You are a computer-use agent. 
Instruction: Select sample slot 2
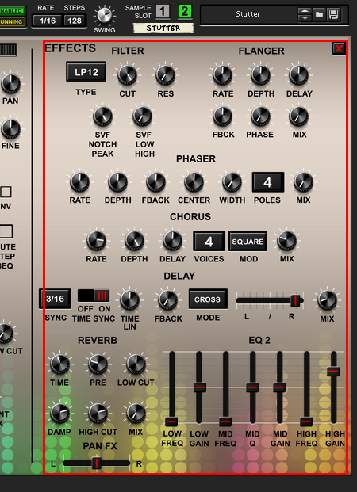185,12
